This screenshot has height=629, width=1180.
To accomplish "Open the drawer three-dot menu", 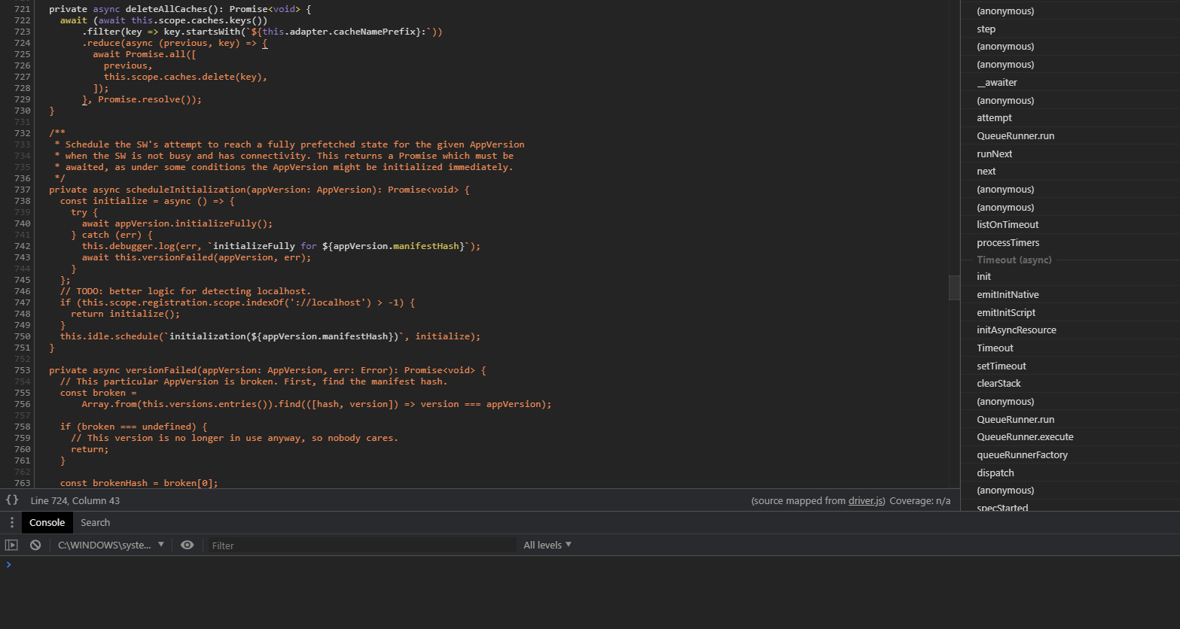I will 11,522.
